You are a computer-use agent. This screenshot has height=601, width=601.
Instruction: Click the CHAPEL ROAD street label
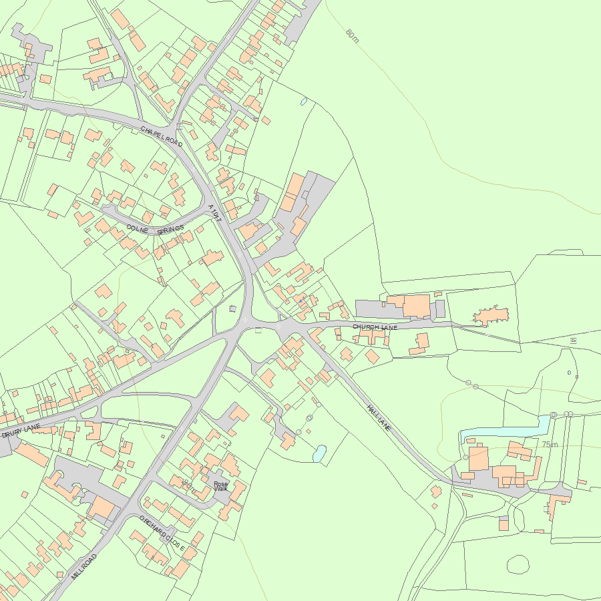click(x=162, y=136)
